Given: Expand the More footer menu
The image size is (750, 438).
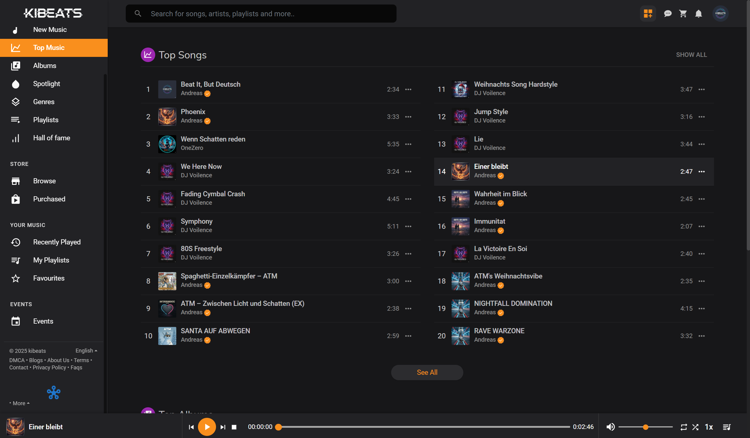Looking at the screenshot, I should (20, 403).
